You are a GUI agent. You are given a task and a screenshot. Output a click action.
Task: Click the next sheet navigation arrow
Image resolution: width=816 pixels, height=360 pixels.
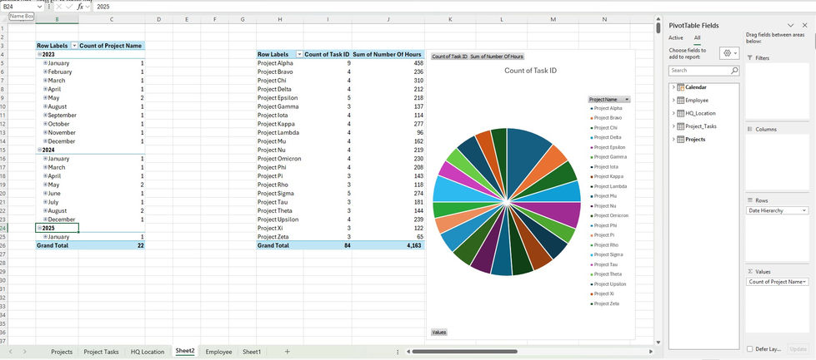(x=24, y=352)
